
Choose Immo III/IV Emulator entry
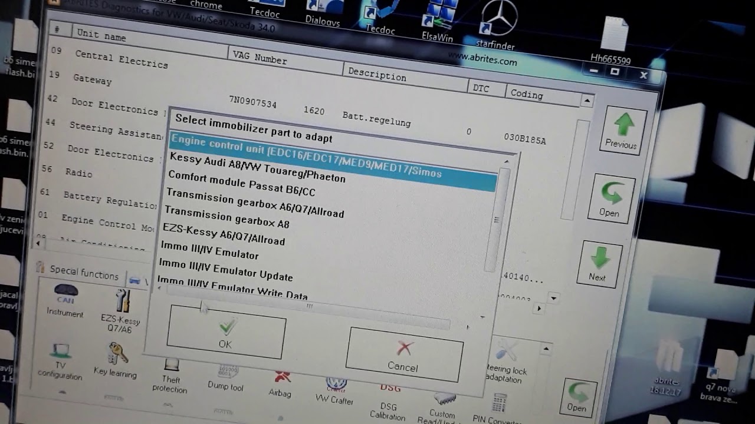209,250
